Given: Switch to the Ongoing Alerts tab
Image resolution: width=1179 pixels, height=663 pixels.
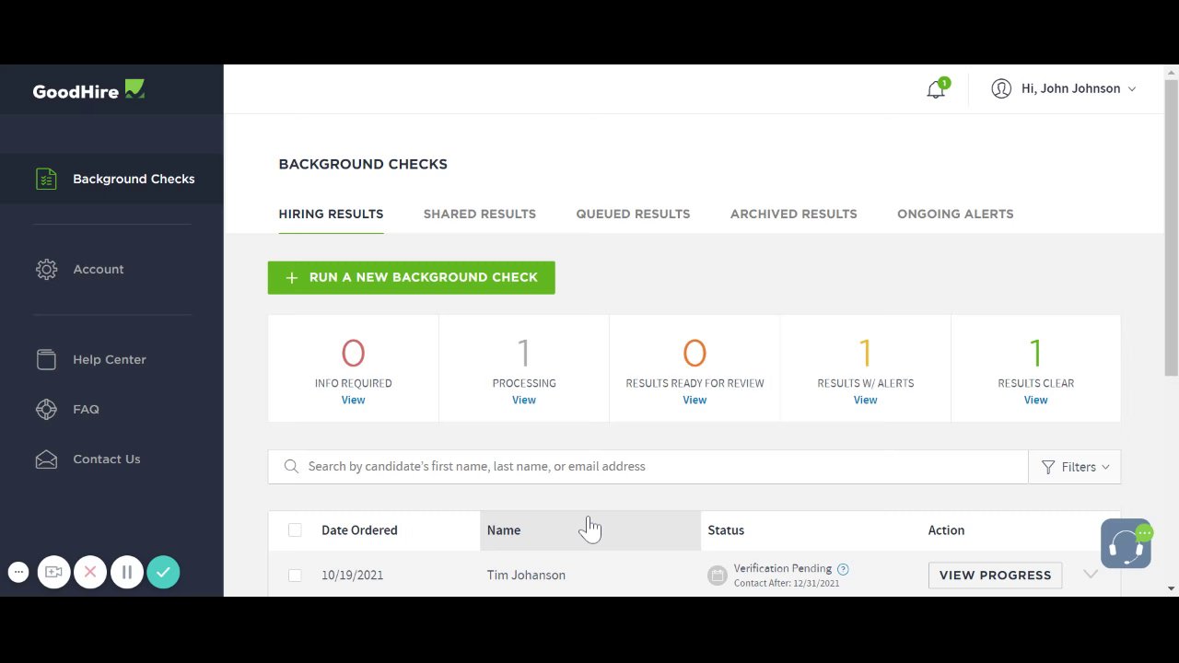Looking at the screenshot, I should 955,214.
